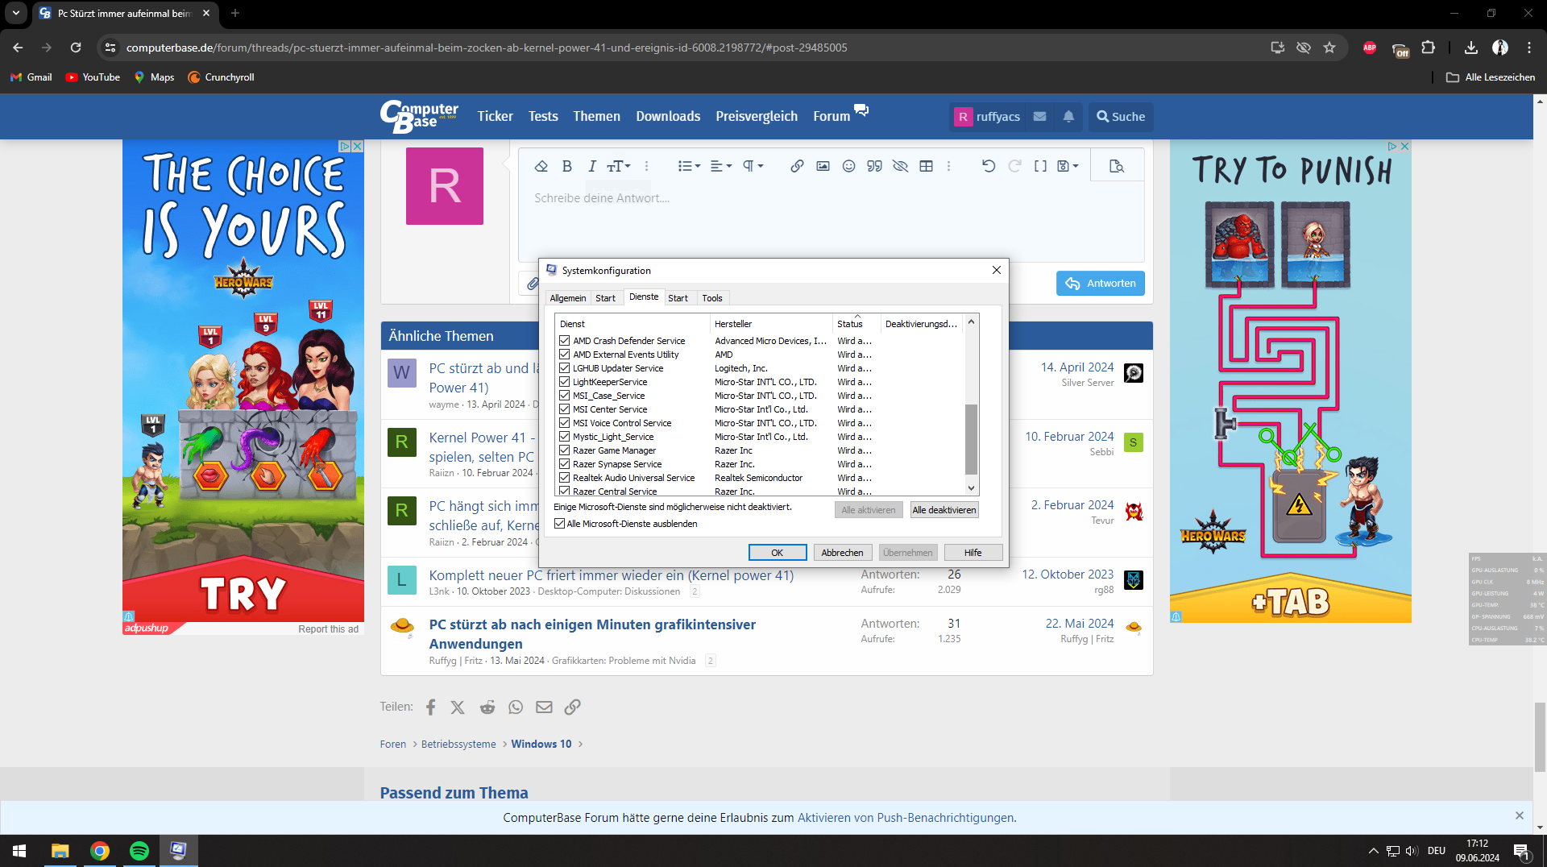
Task: Open the messages envelope icon in header
Action: click(x=1040, y=117)
